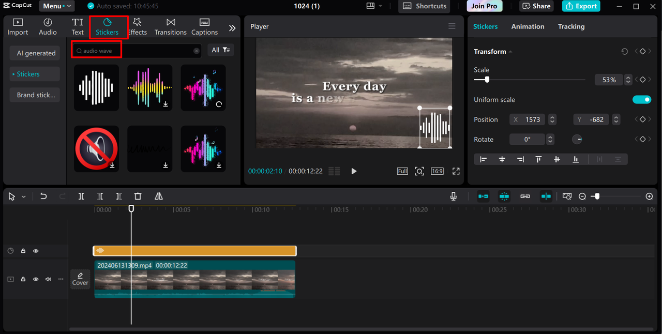Play the video preview

point(354,171)
